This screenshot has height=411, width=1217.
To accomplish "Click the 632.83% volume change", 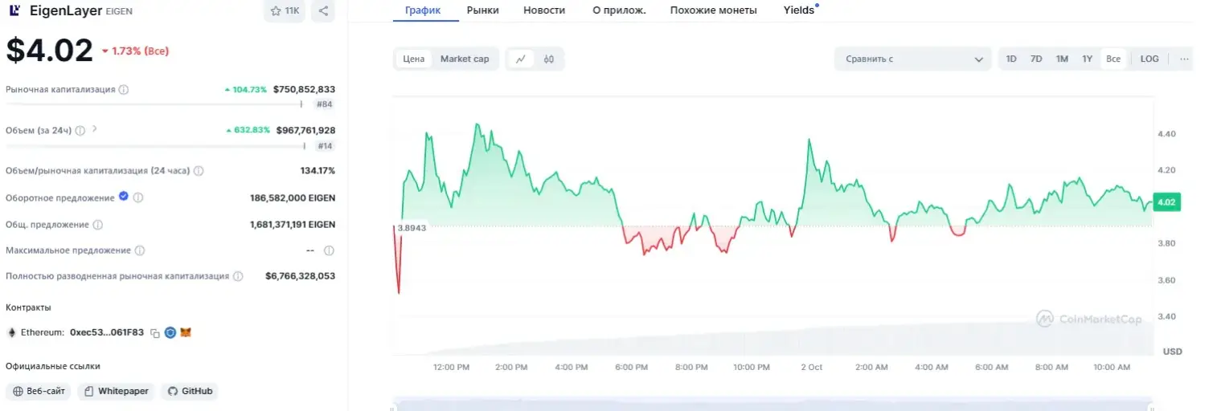I will pos(248,130).
